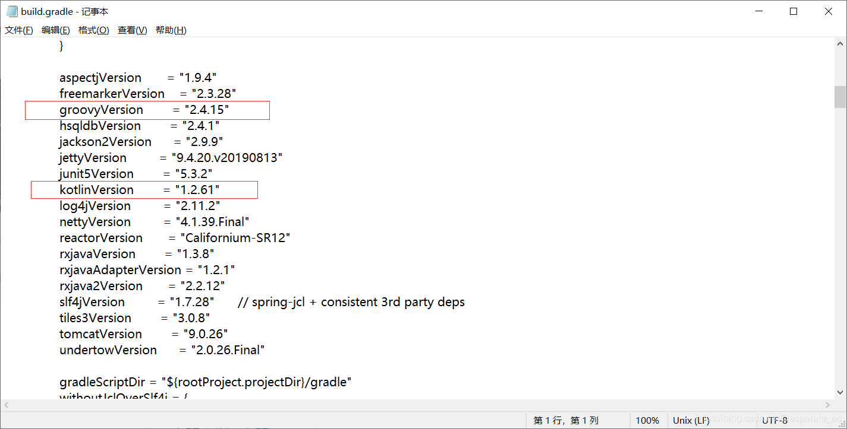Click the undertowVersion line

click(x=162, y=350)
